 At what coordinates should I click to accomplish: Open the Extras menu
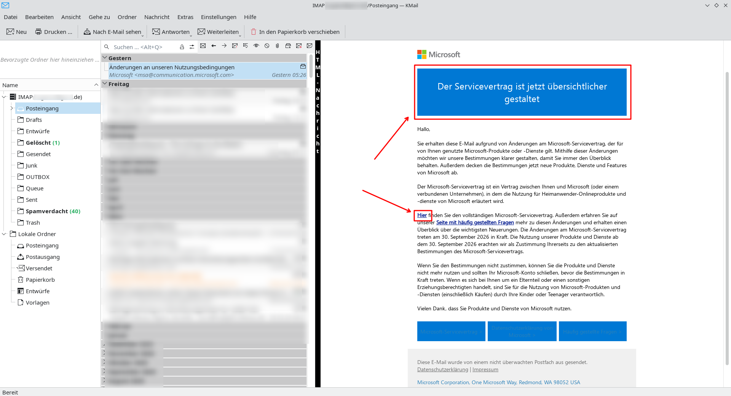[185, 17]
